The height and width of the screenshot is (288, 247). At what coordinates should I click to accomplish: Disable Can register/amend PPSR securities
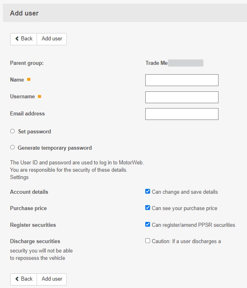click(148, 224)
